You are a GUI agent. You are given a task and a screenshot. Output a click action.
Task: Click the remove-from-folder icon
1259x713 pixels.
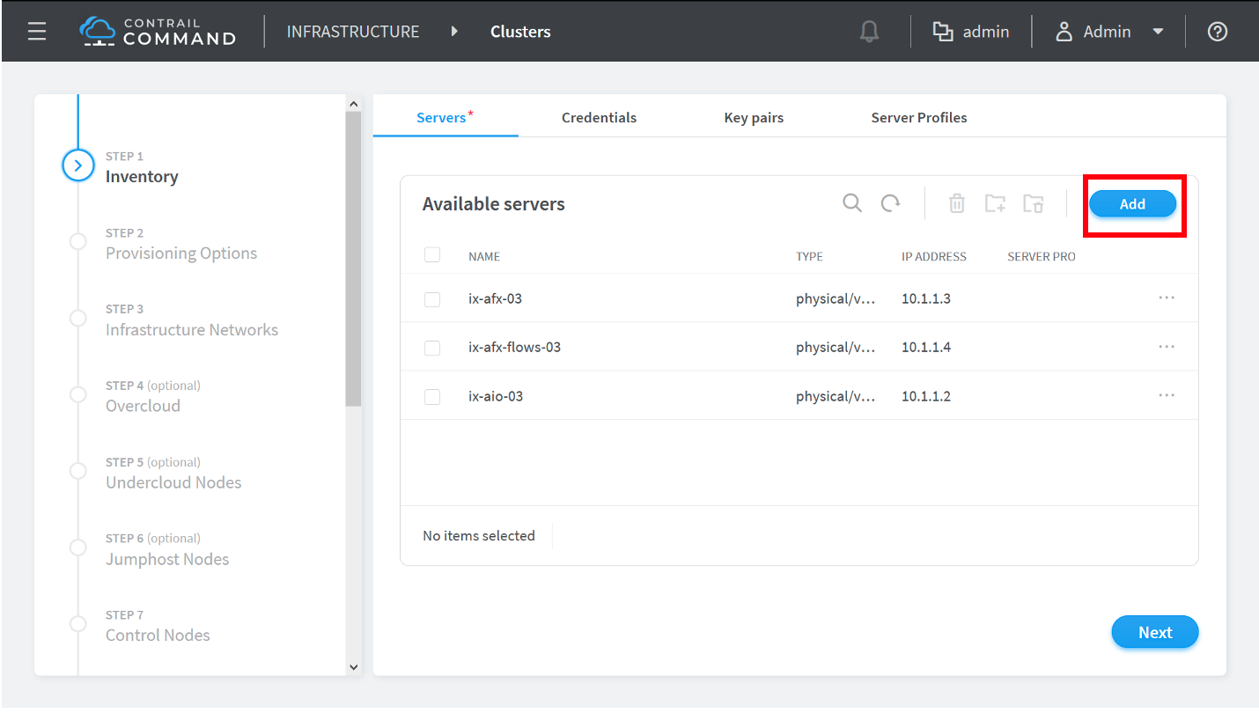point(1034,203)
